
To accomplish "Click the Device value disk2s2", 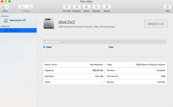I will pos(161,82).
